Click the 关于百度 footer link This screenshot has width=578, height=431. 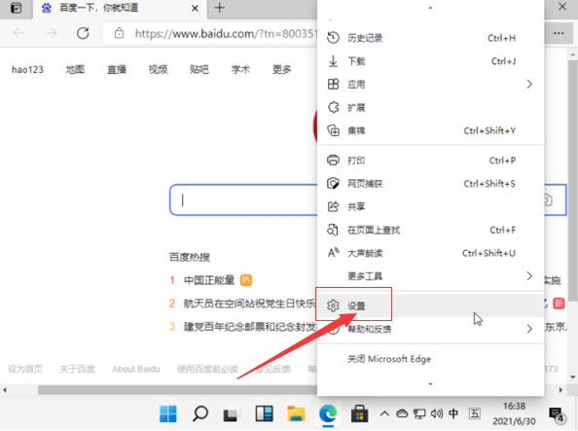tap(78, 369)
